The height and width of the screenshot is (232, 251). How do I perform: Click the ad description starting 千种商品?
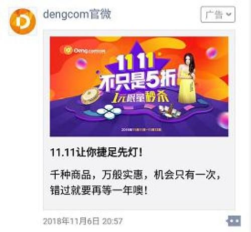(135, 182)
